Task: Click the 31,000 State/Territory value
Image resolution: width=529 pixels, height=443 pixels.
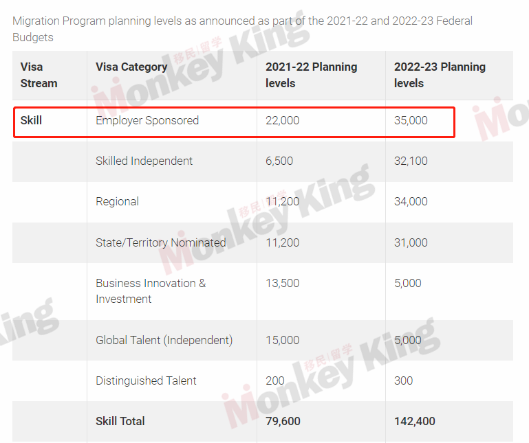Action: click(411, 242)
